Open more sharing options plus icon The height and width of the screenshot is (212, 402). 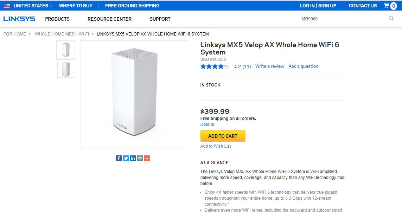[x=147, y=158]
